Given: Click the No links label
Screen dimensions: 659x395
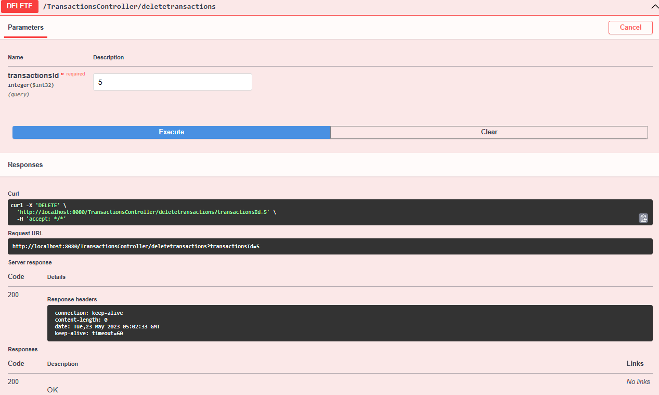Looking at the screenshot, I should point(638,381).
